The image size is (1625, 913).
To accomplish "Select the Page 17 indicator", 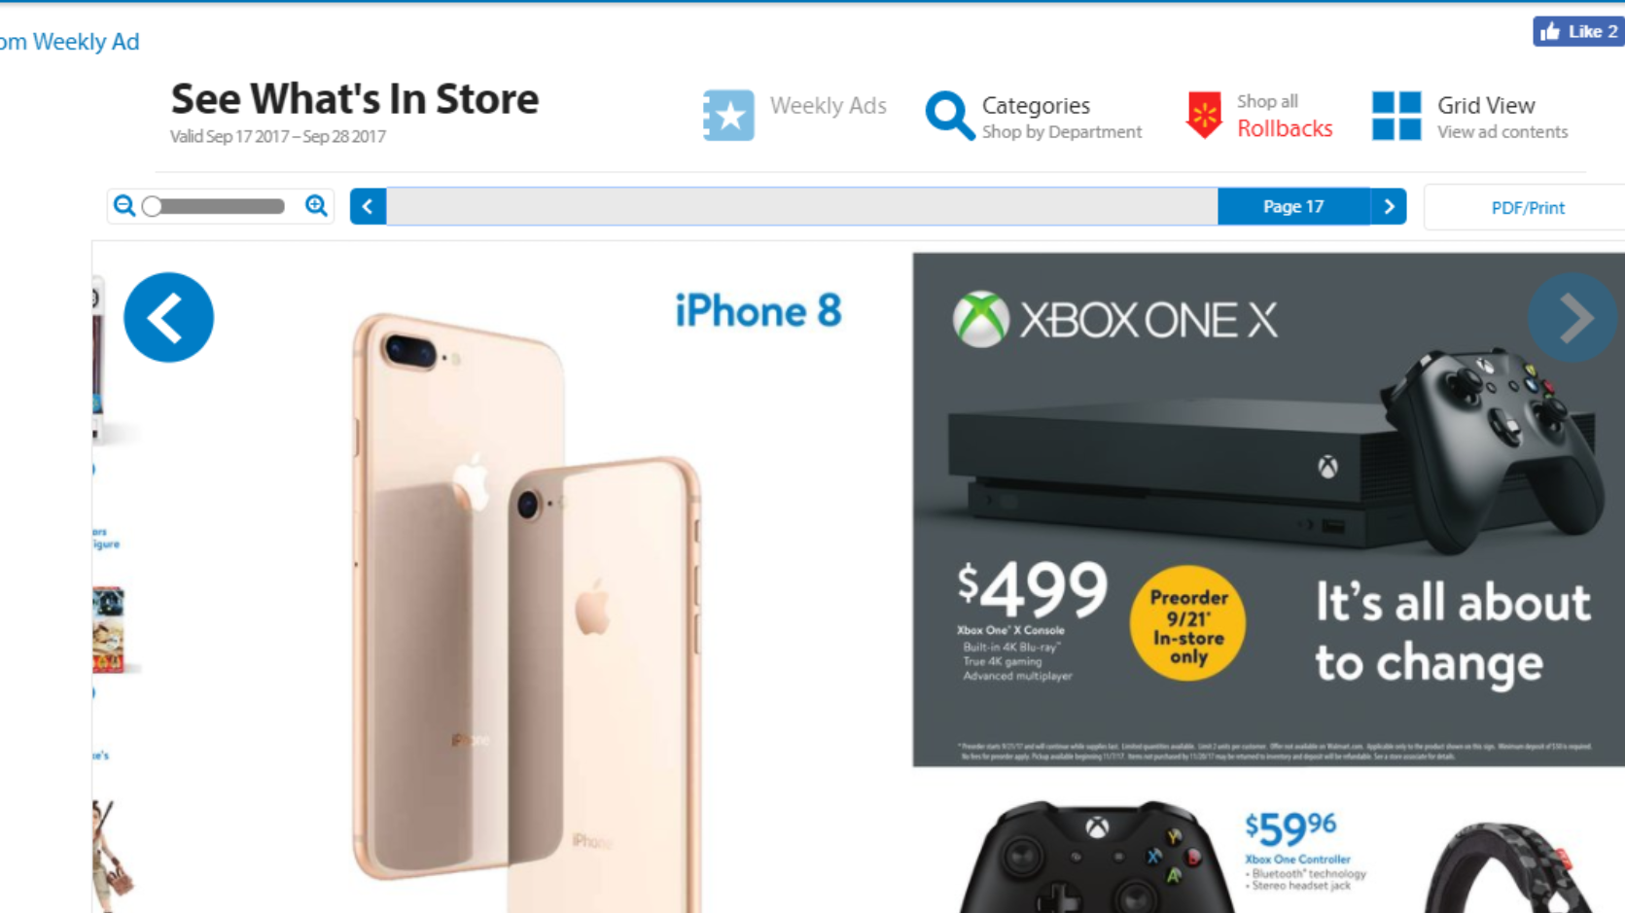I will [1293, 206].
